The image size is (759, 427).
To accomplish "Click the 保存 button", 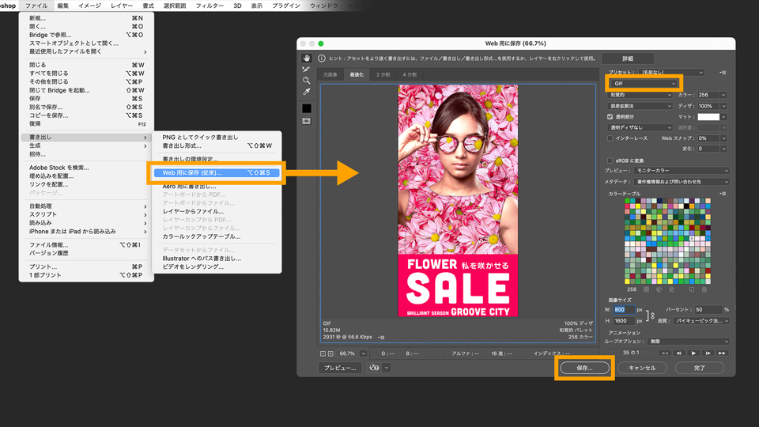I will [584, 368].
